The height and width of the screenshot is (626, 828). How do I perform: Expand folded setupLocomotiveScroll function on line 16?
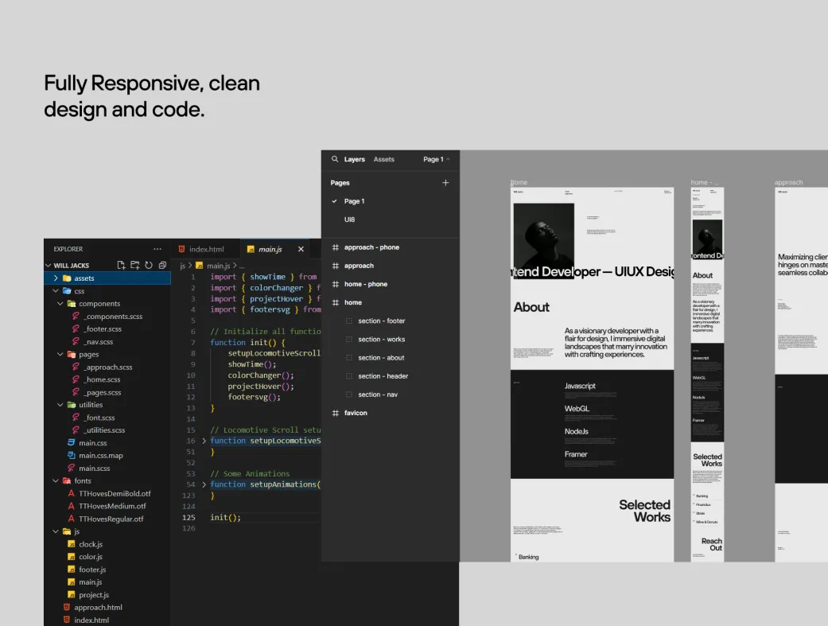[x=204, y=441]
